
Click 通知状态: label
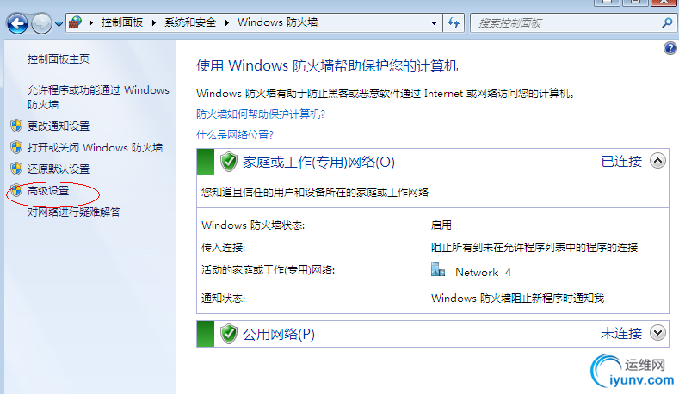224,299
